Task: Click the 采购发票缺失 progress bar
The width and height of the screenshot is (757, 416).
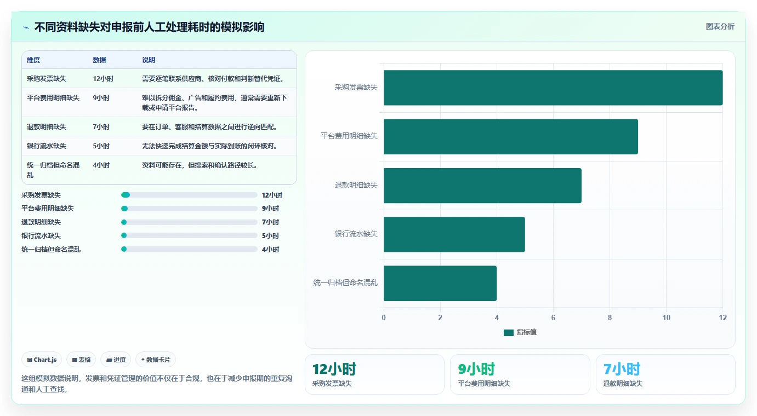Action: tap(189, 195)
